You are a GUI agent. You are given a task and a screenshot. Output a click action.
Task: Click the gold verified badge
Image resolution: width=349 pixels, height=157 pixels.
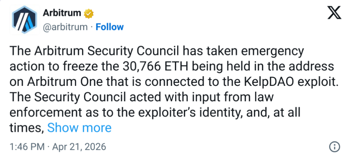89,14
